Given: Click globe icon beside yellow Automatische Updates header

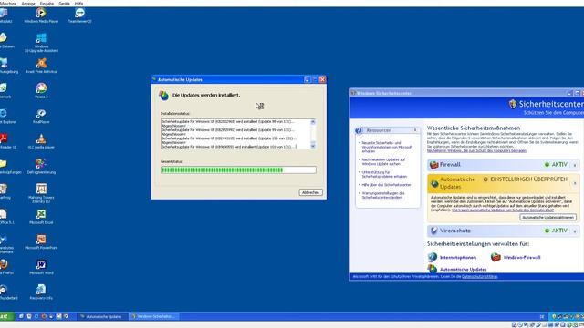Looking at the screenshot, I should [434, 183].
